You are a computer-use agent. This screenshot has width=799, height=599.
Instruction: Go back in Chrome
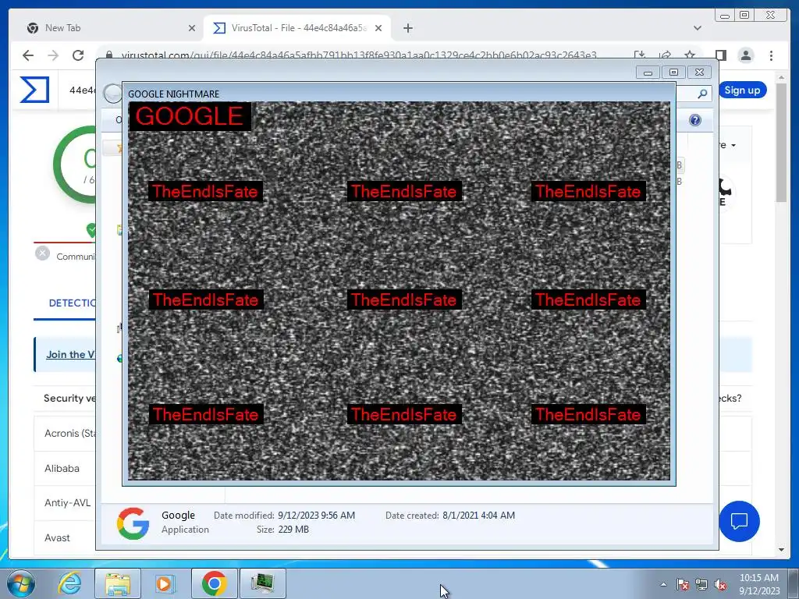click(28, 55)
